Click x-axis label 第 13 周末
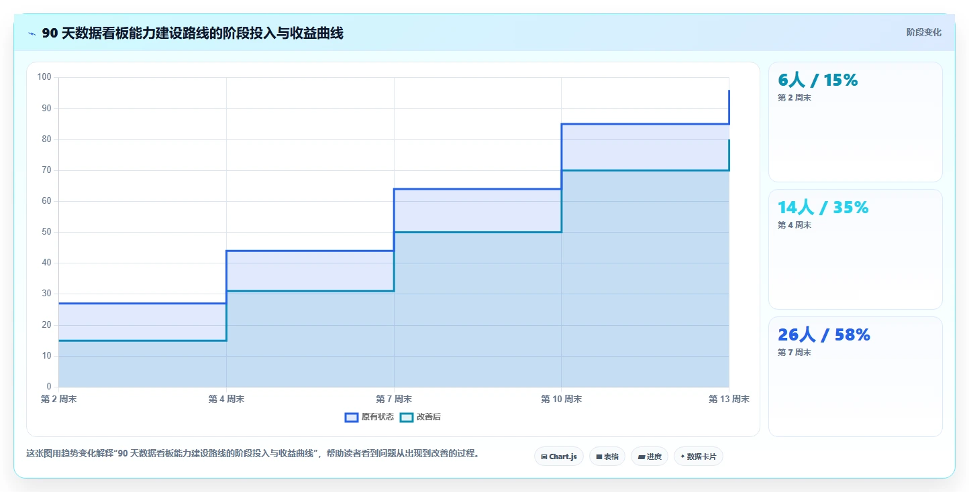Screen dimensions: 969x492 (729, 399)
